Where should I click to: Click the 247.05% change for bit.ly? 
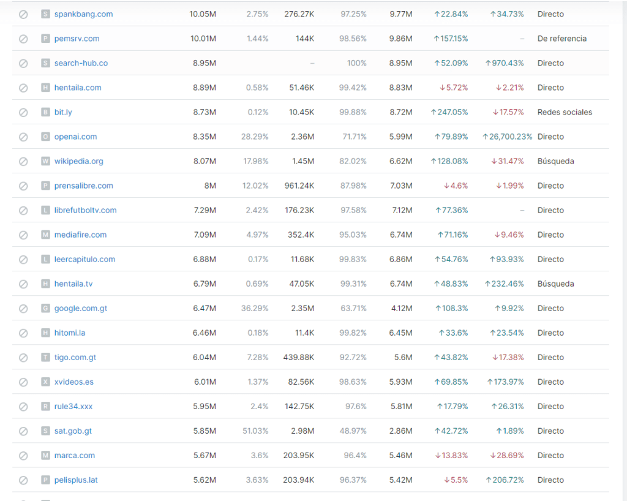[449, 112]
